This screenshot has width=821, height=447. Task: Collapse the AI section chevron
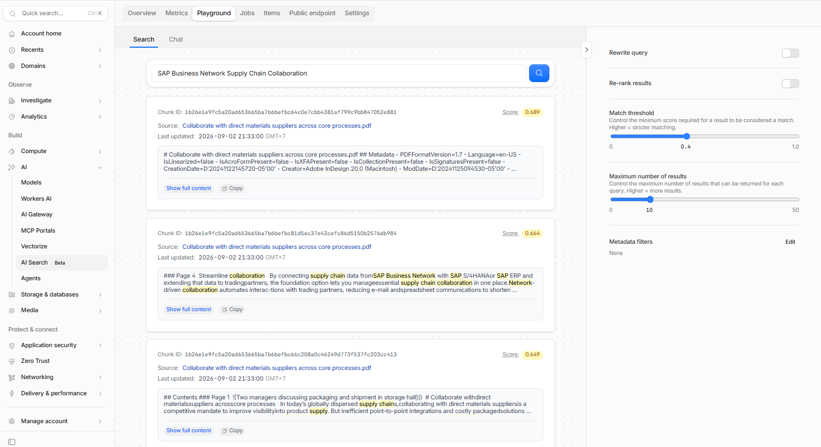click(100, 167)
